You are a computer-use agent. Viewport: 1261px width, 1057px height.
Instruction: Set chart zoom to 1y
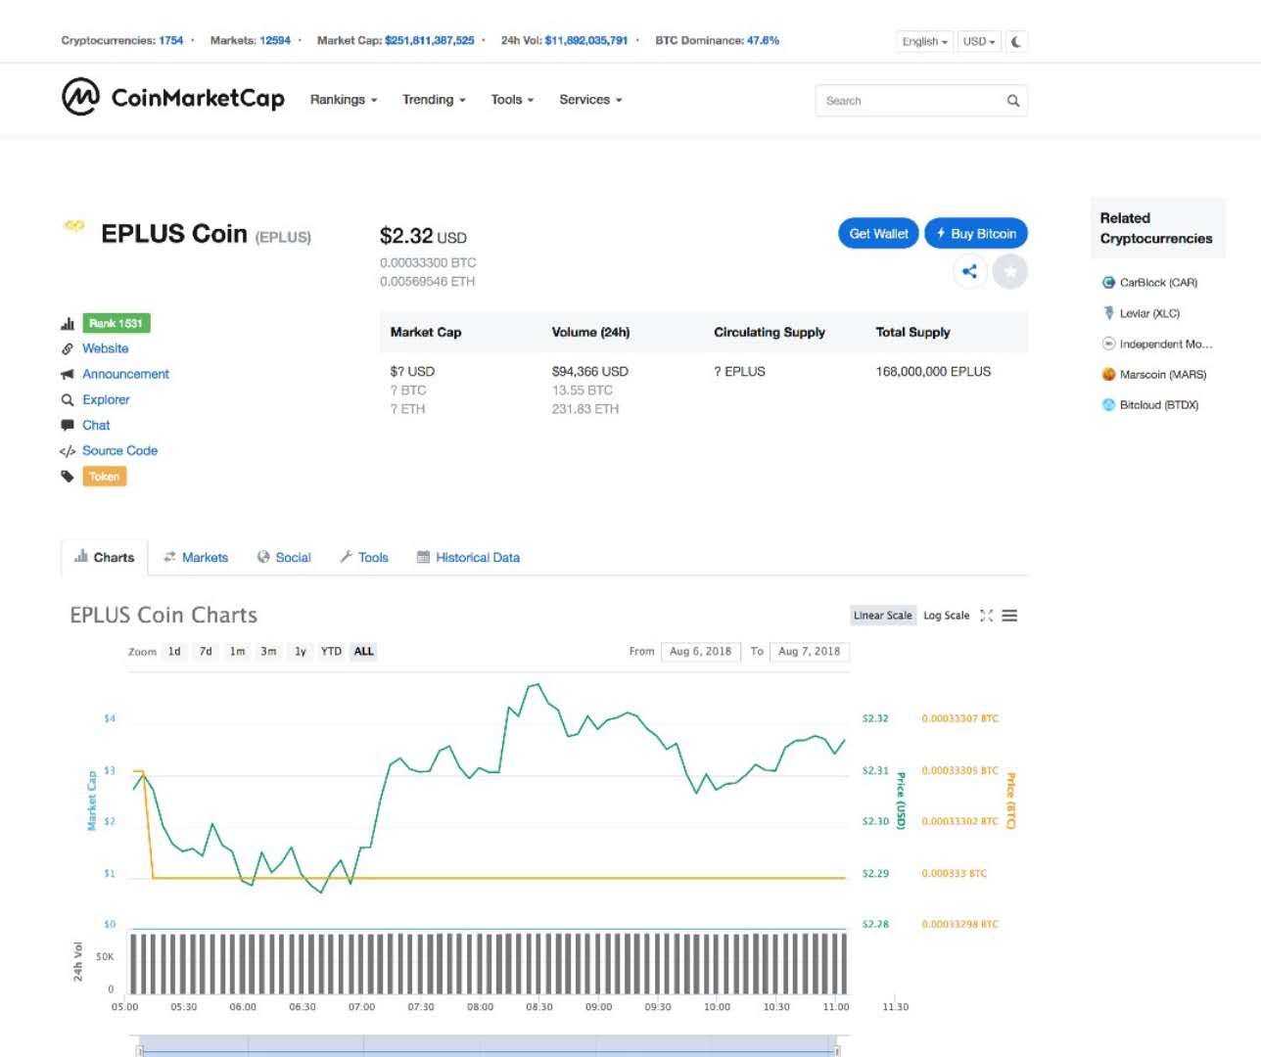pos(301,652)
